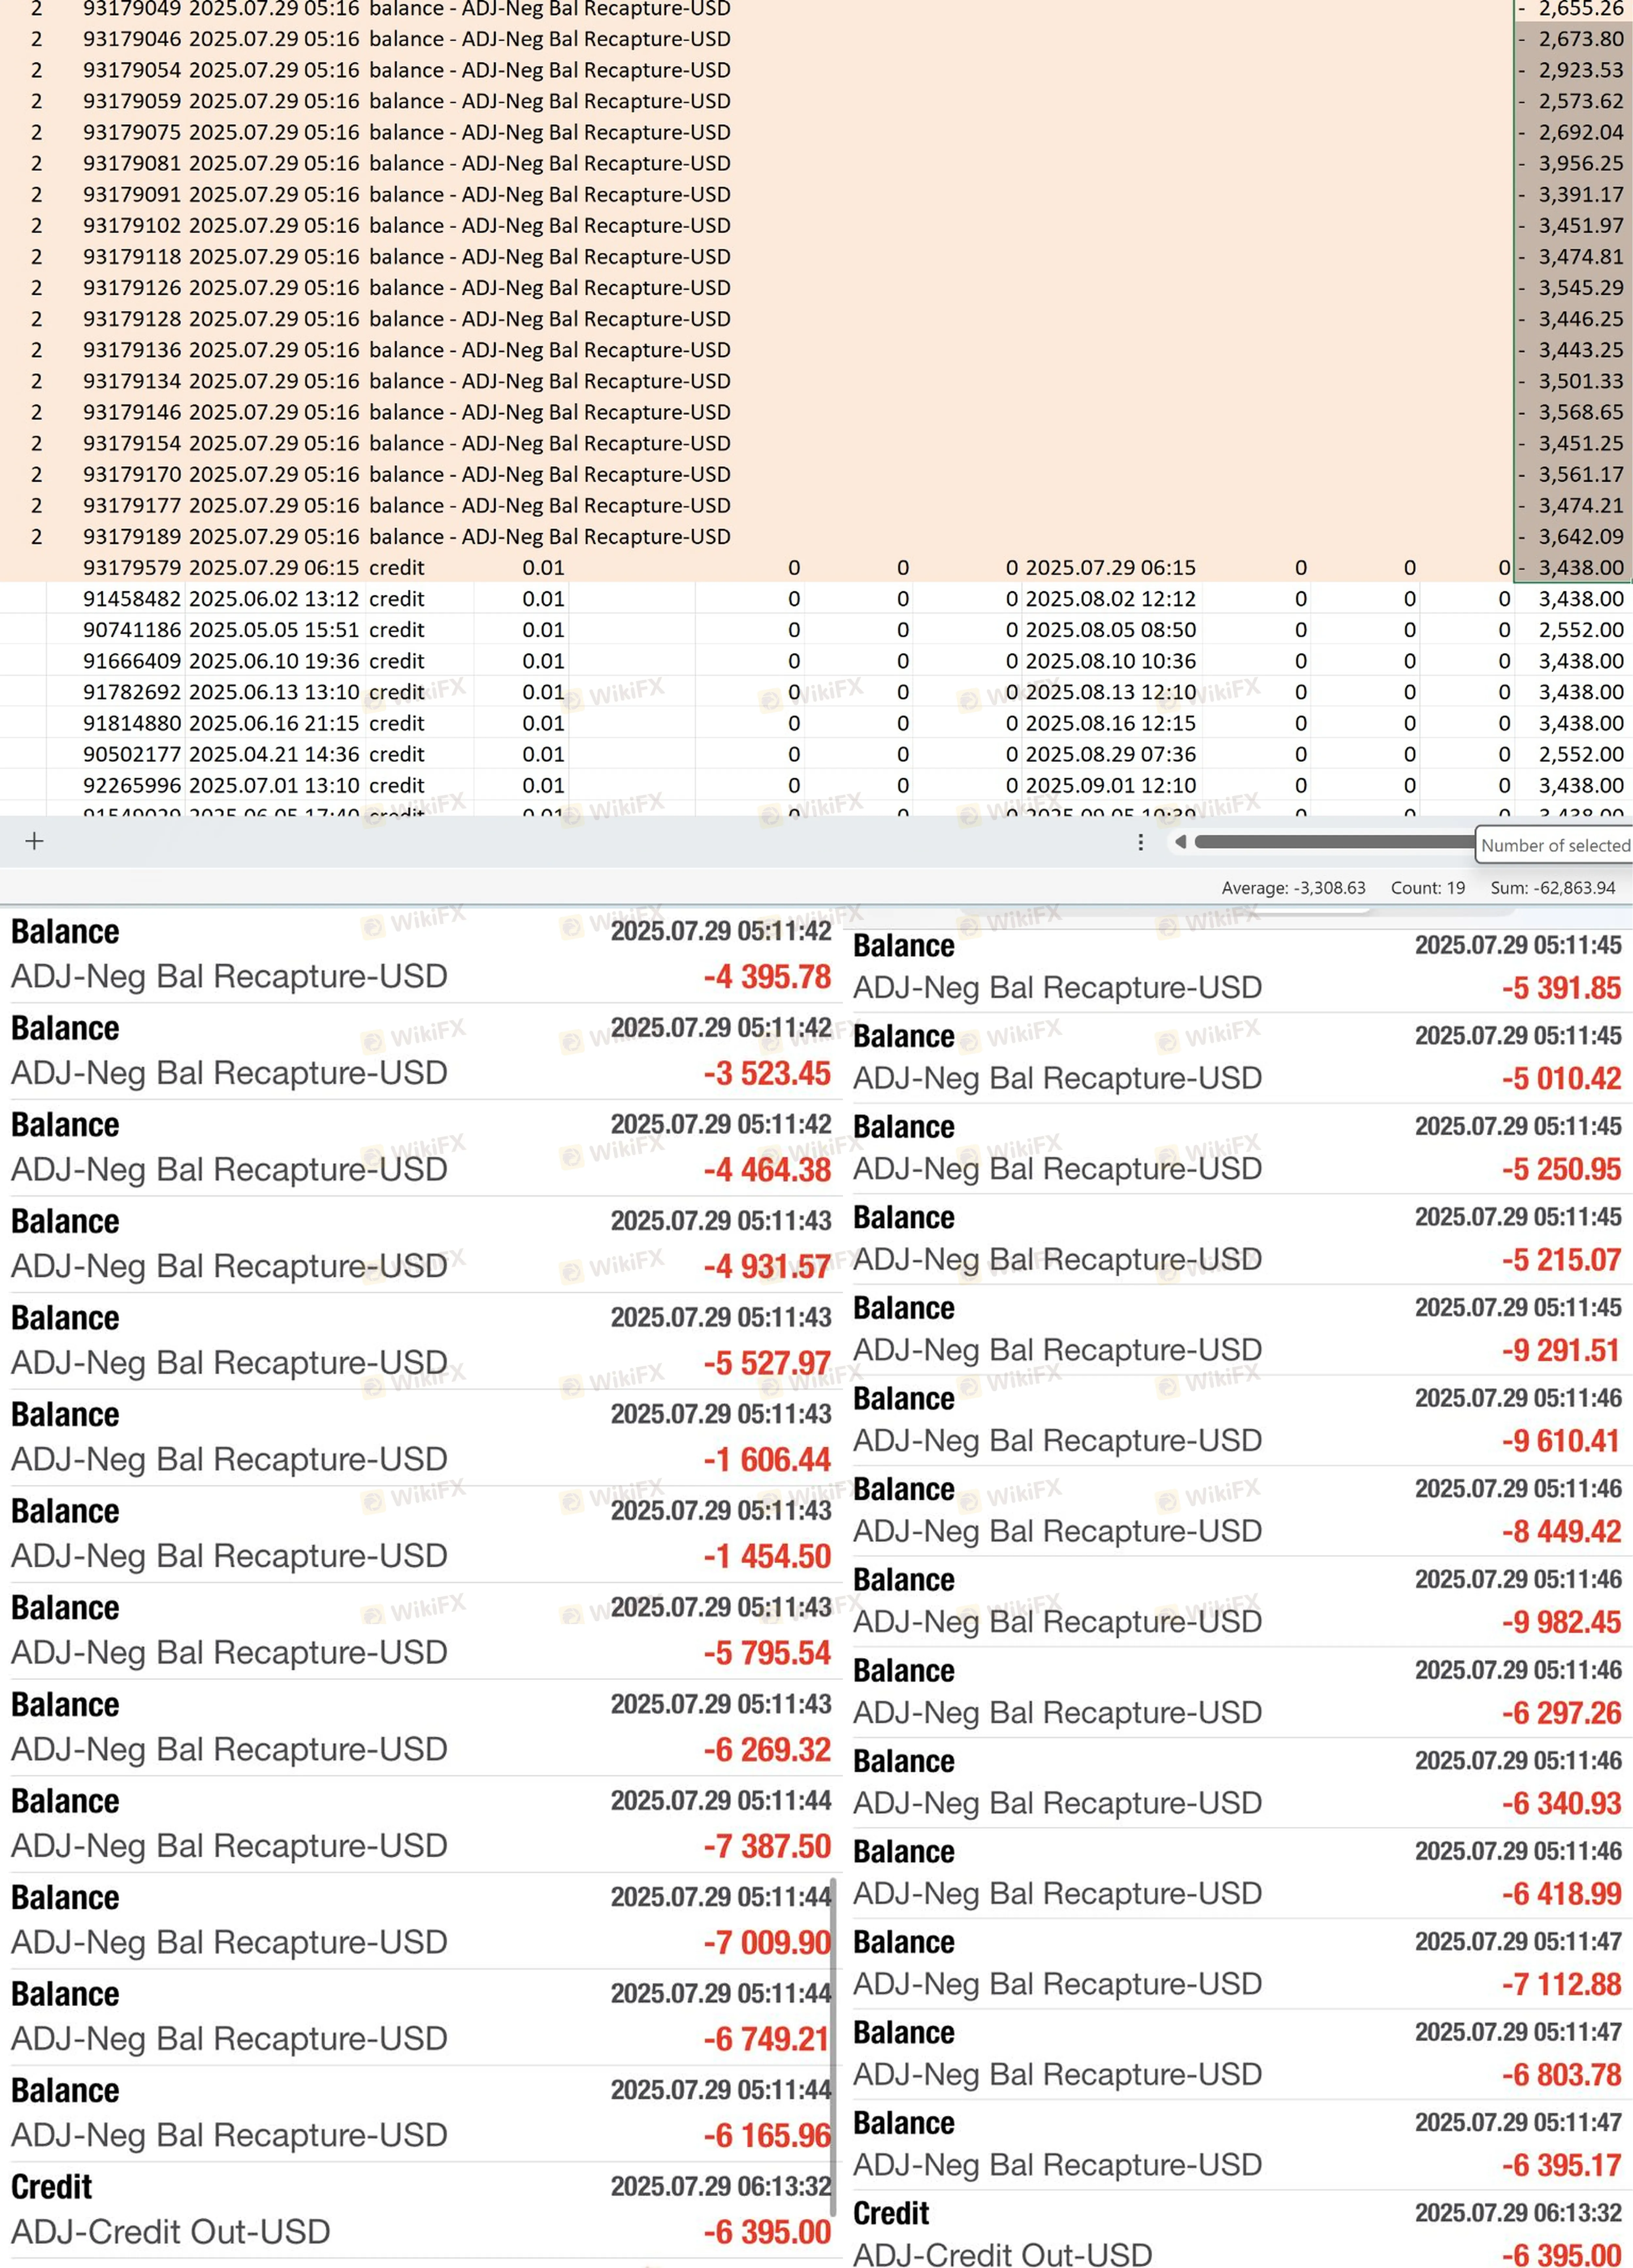1633x2268 pixels.
Task: Click the add new sheet plus icon
Action: click(34, 841)
